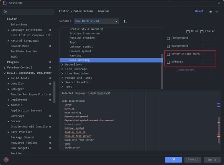Screen dimensions: 224x165
Task: Click project-level icon next to Deployment
Action: [x=50, y=100]
